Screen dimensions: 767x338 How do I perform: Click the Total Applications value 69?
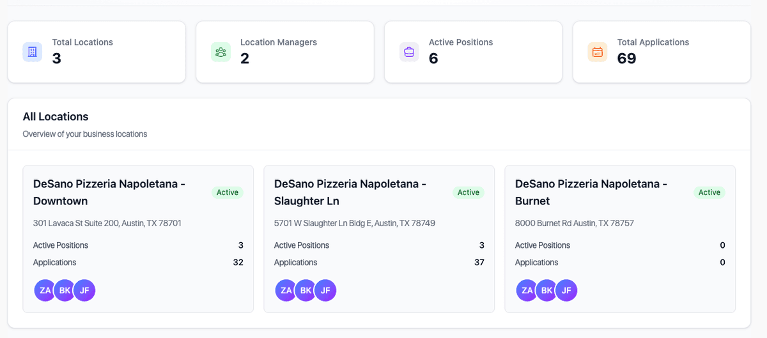pos(627,59)
